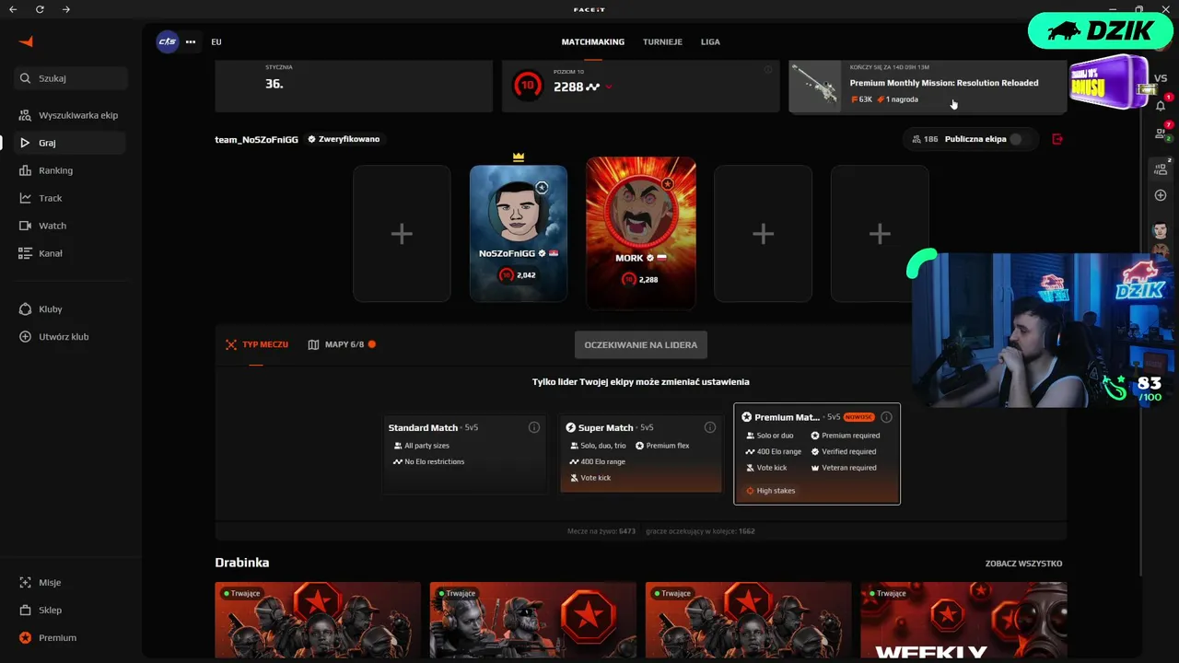Click info icon on Super Match

tap(710, 427)
